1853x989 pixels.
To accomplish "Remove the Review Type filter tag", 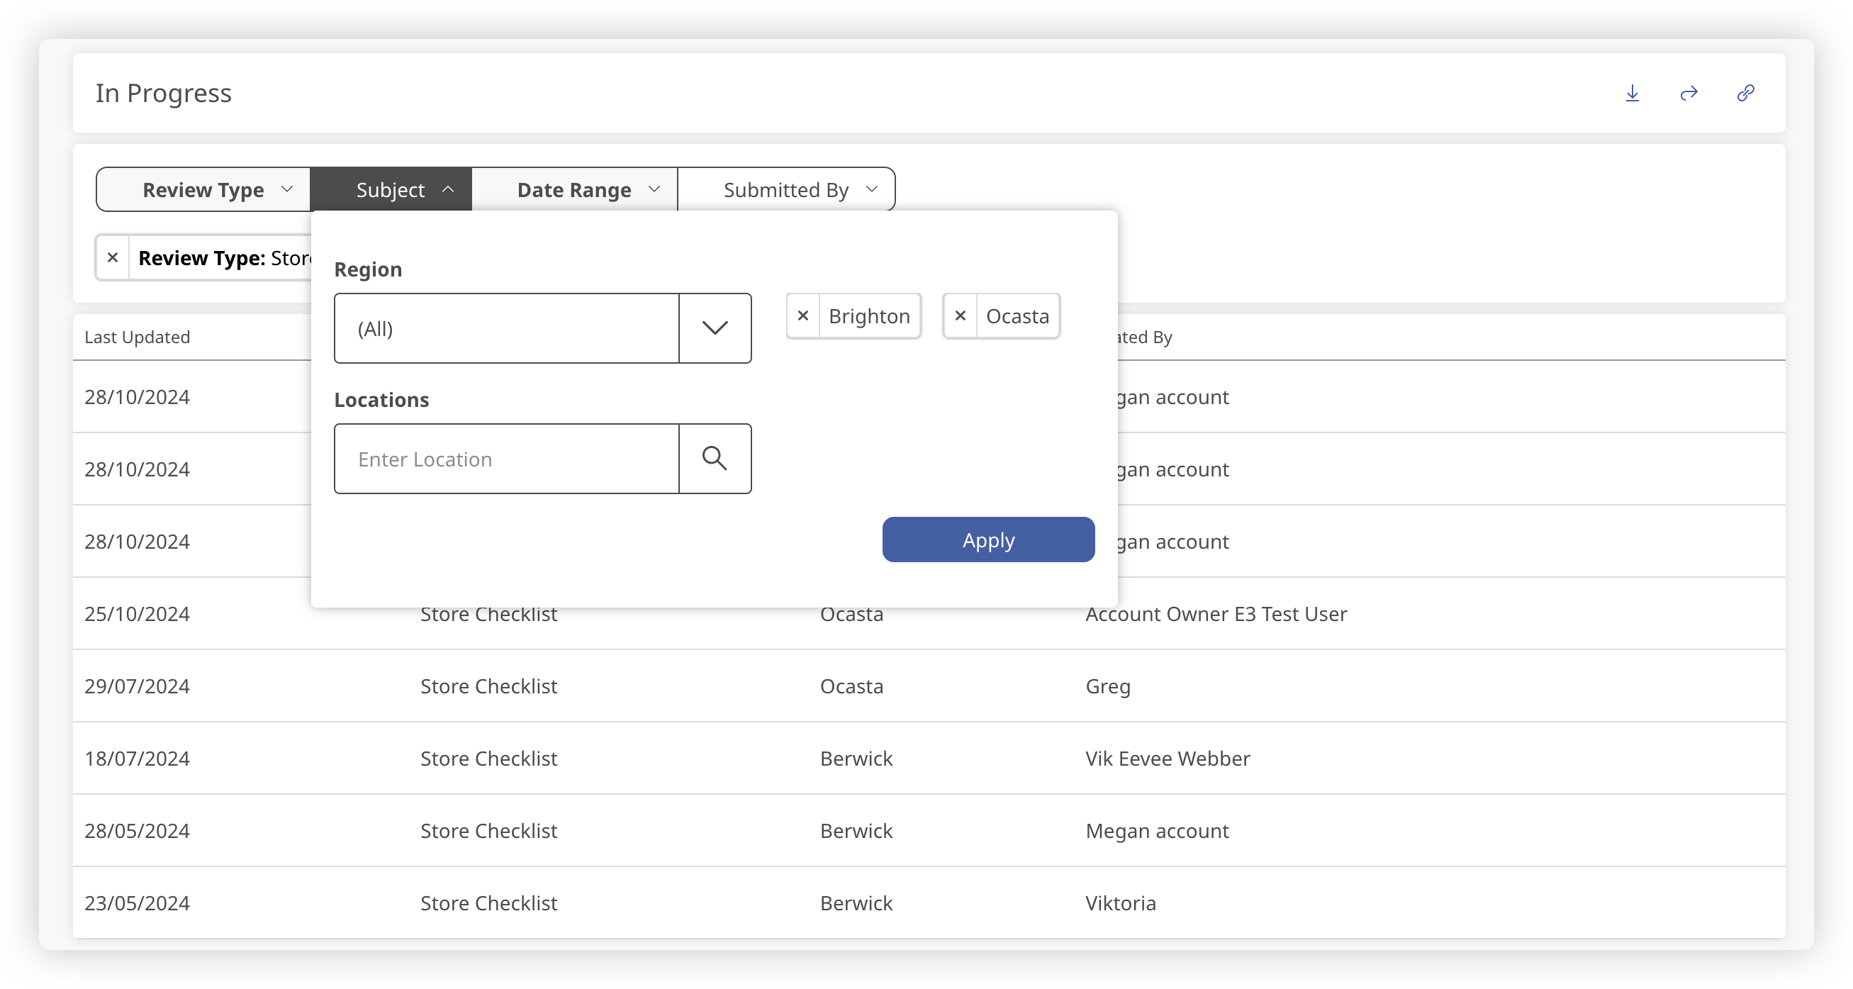I will point(113,257).
